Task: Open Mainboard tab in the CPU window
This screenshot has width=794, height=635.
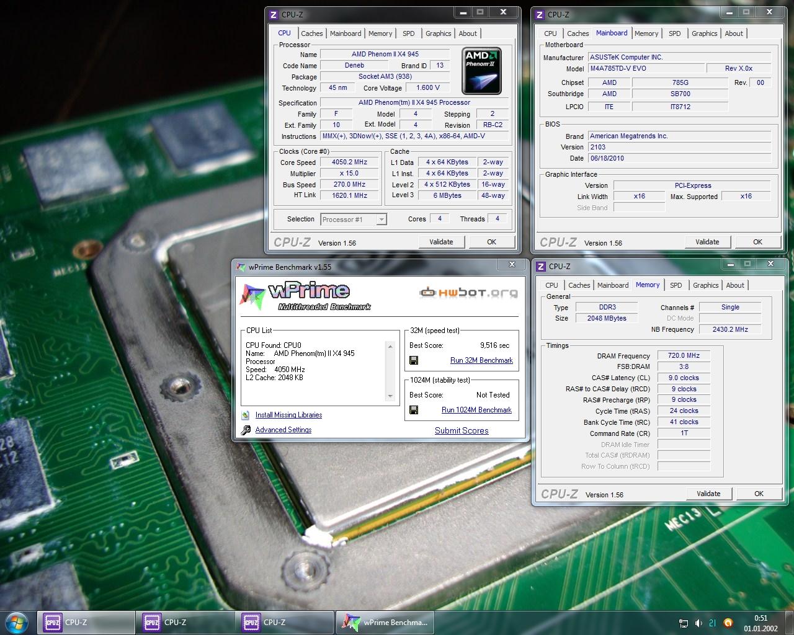Action: tap(346, 33)
